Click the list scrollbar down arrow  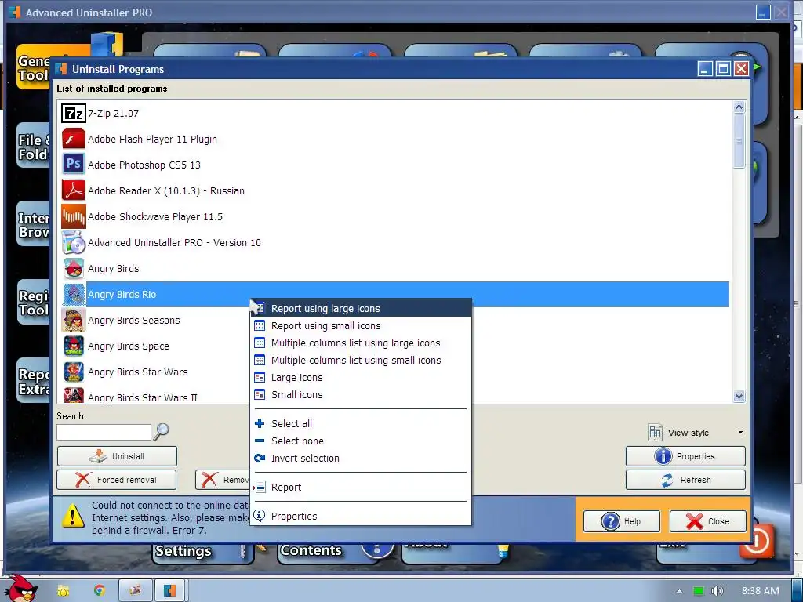pos(739,396)
